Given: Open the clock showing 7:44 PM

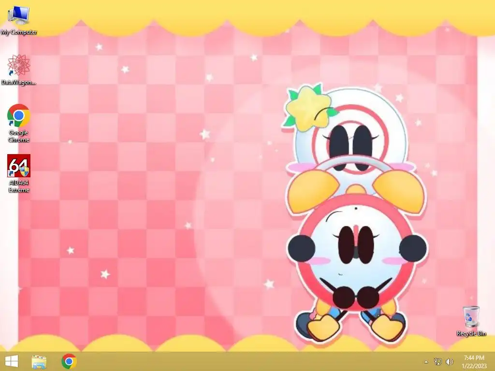Looking at the screenshot, I should [474, 361].
